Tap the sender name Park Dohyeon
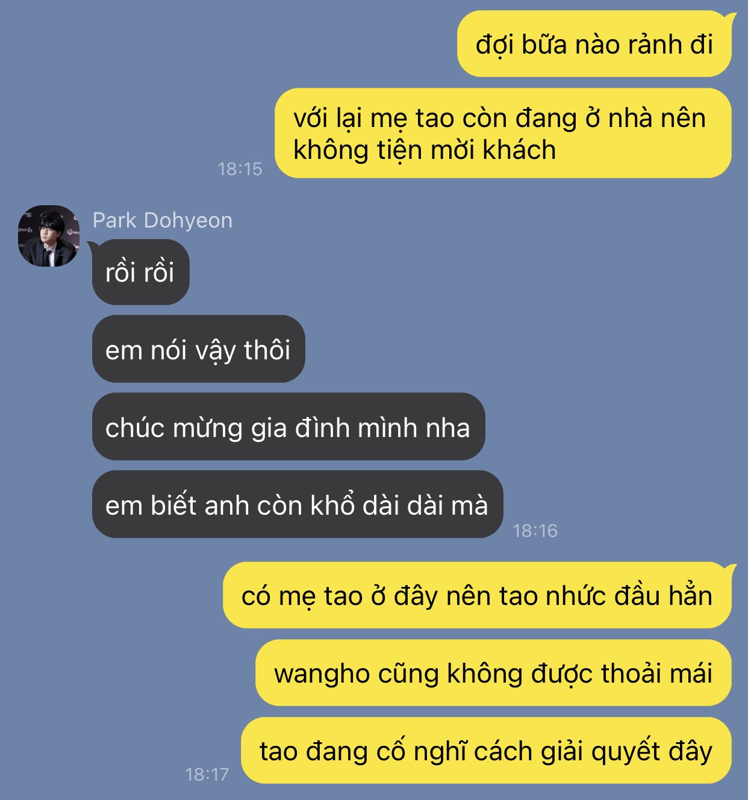The image size is (748, 800). [163, 220]
